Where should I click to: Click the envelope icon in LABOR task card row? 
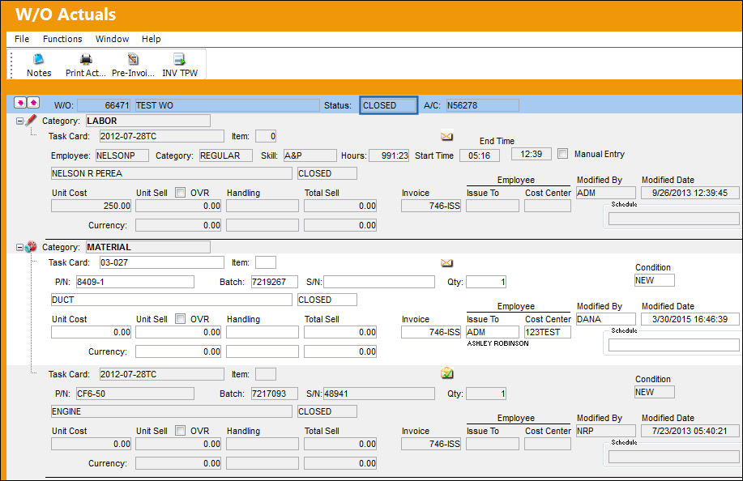tap(446, 136)
